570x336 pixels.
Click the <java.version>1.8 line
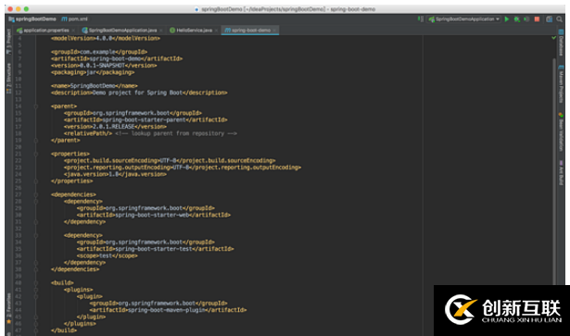coord(115,175)
